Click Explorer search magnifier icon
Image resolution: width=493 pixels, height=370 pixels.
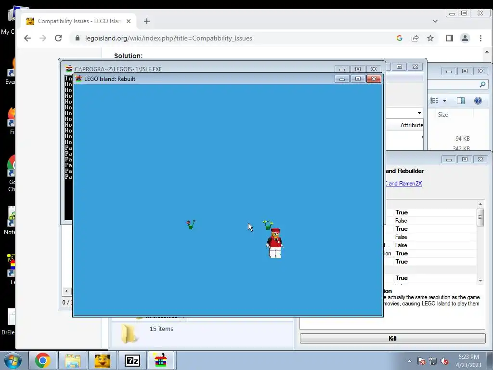(x=482, y=84)
